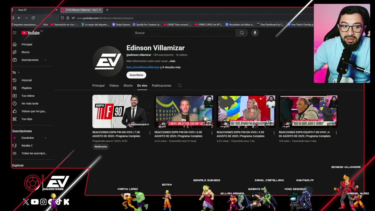Open the Nike bookmark
This screenshot has height=211, width=375.
pos(45,25)
